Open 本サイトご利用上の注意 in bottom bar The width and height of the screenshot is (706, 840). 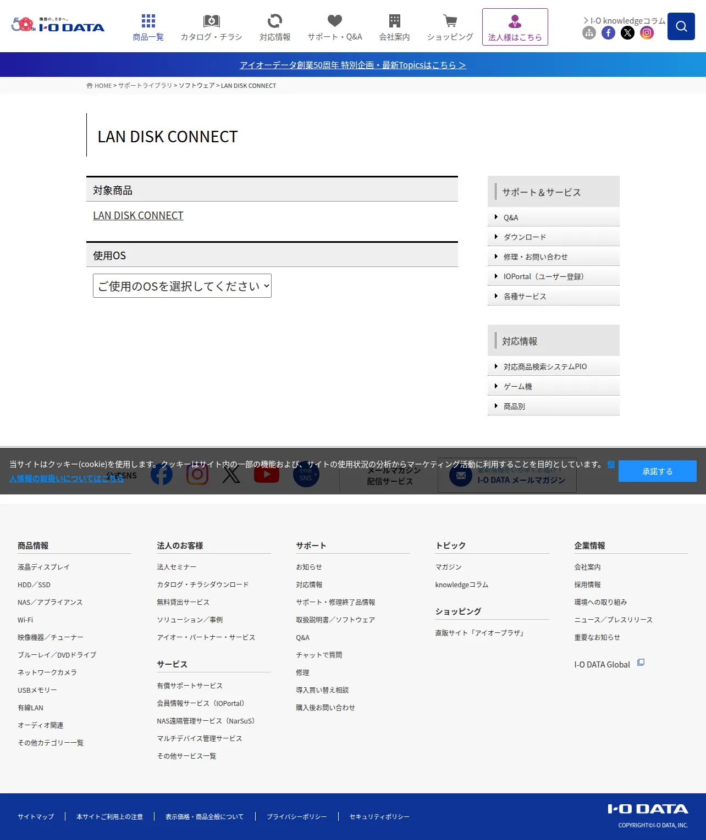pyautogui.click(x=109, y=817)
